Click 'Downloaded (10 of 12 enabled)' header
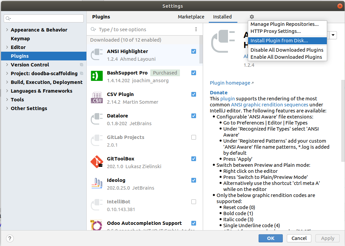Screen dimensions: 345x246 click(x=126, y=40)
